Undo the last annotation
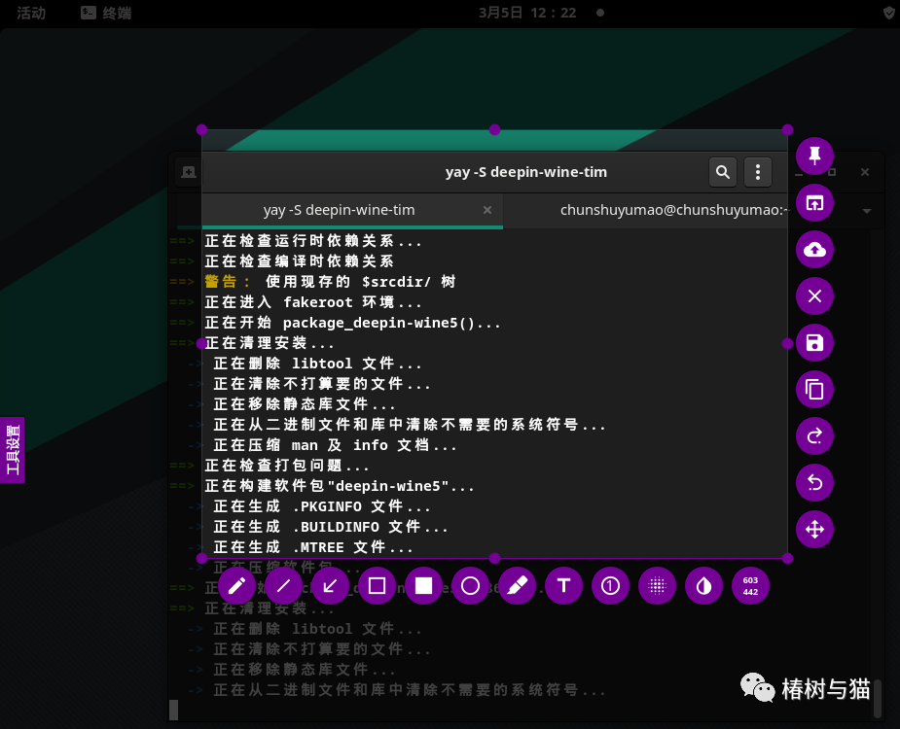The width and height of the screenshot is (900, 729). tap(814, 483)
